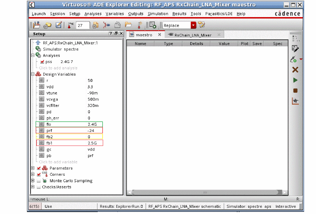
Task: Click 'Click to add variable' link
Action: [x=58, y=162]
